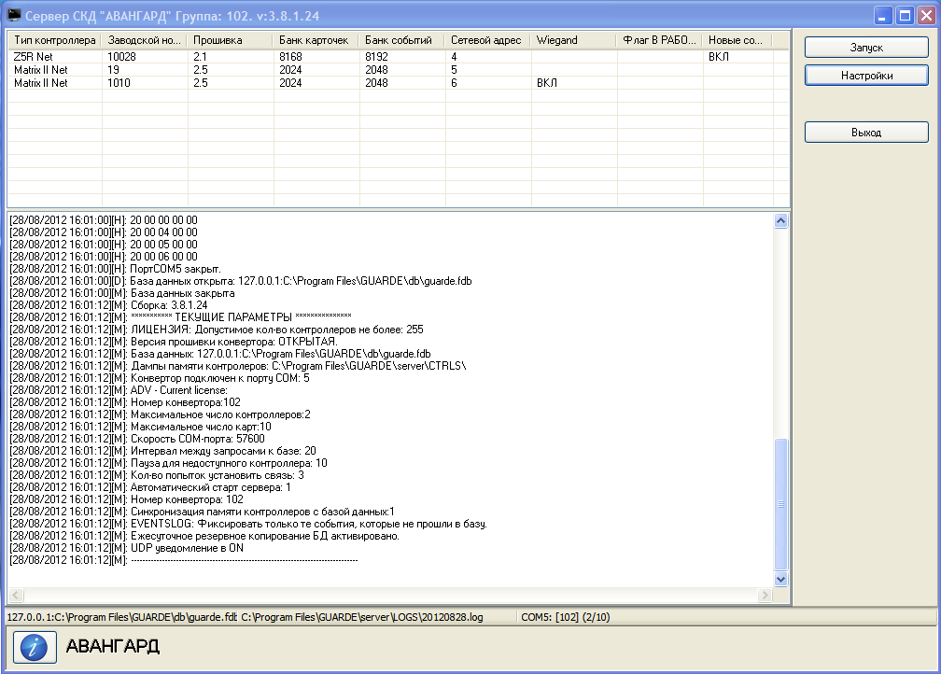Close the АВАНГАРД server window
The height and width of the screenshot is (674, 941).
click(927, 15)
